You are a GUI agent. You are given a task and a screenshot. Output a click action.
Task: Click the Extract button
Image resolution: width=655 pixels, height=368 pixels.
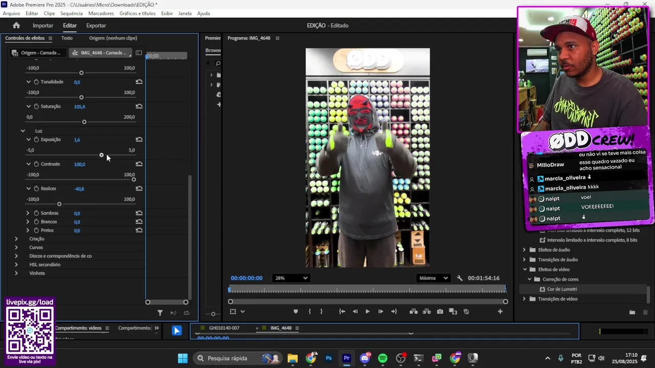tap(427, 312)
